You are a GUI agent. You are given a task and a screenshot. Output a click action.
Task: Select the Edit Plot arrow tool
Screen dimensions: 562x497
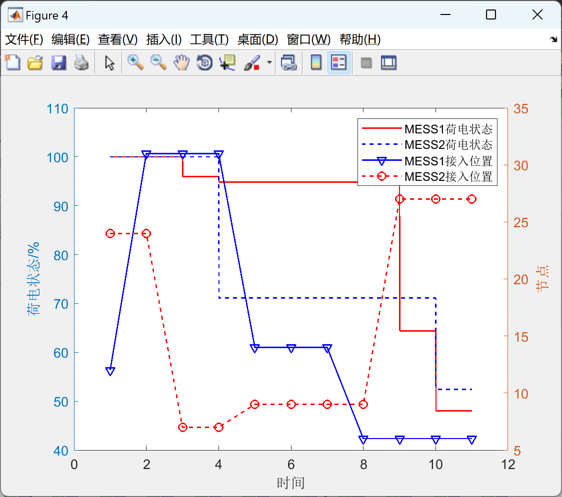coord(108,62)
